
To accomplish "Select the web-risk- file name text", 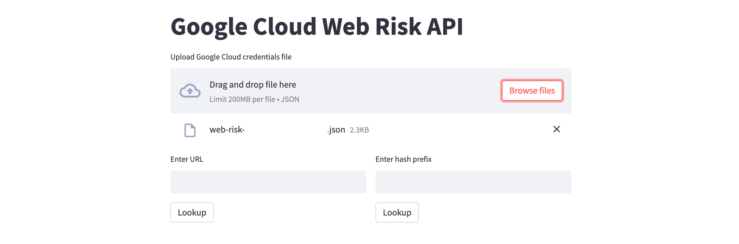I will pyautogui.click(x=227, y=130).
